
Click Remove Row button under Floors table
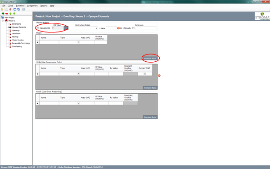(150, 59)
